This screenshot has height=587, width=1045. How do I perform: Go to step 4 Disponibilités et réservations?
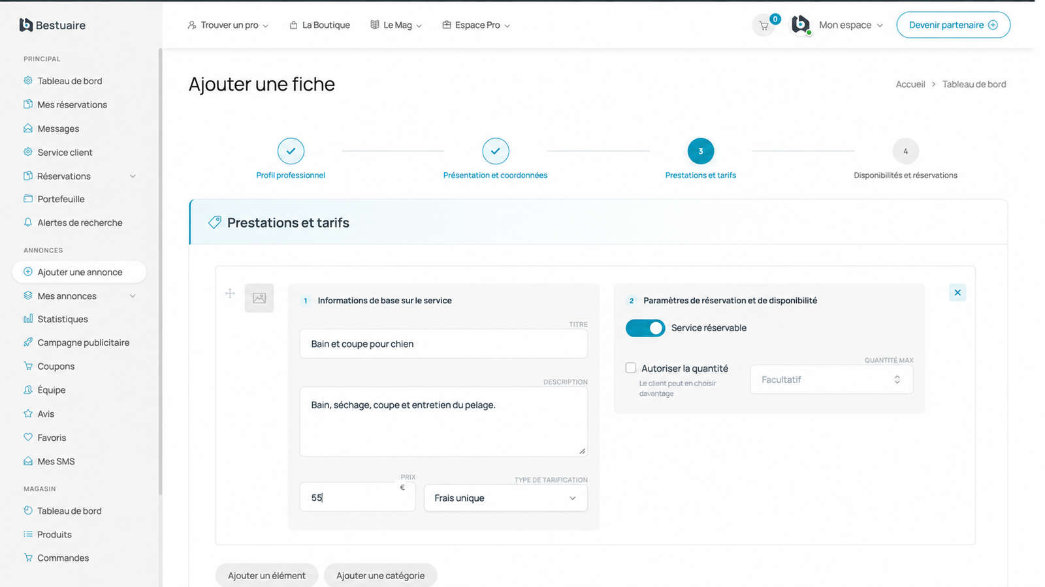point(905,151)
